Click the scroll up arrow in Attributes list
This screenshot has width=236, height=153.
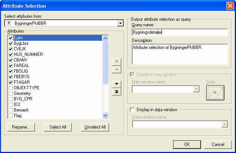pos(105,38)
